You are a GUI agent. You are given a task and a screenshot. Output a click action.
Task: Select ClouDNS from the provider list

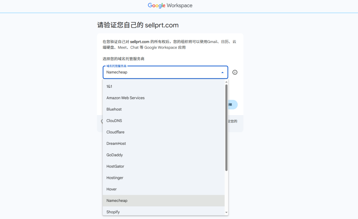click(x=114, y=120)
